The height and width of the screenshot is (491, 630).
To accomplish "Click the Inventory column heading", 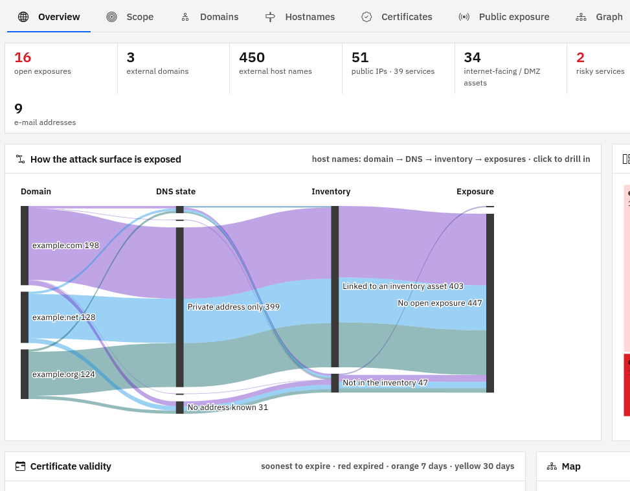I will 331,192.
